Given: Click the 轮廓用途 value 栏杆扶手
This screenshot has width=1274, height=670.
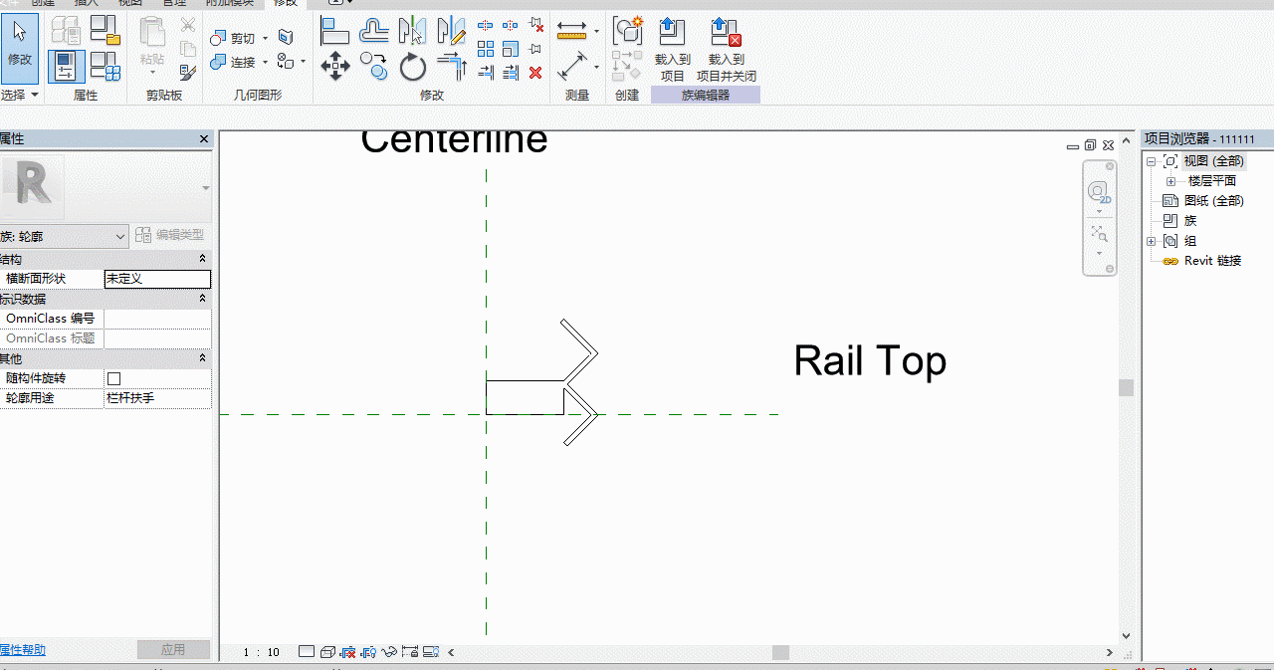Looking at the screenshot, I should pos(157,398).
